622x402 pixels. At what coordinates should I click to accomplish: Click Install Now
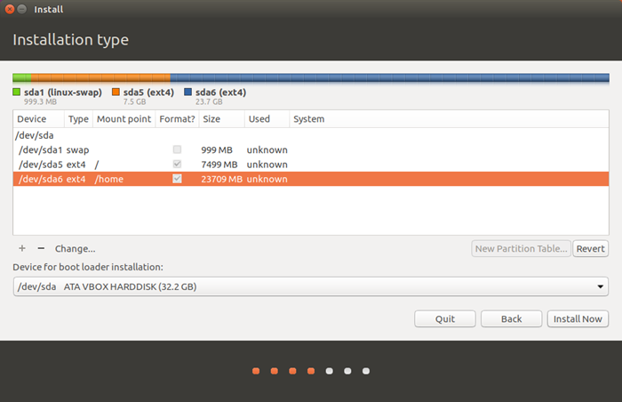578,319
